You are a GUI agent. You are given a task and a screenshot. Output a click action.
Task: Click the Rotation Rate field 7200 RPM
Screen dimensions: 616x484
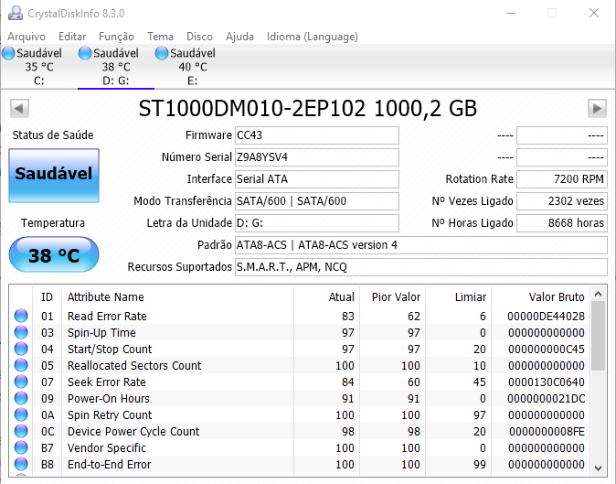pyautogui.click(x=562, y=179)
